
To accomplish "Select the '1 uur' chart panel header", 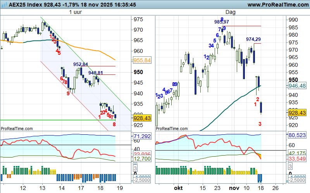I will tap(75, 12).
